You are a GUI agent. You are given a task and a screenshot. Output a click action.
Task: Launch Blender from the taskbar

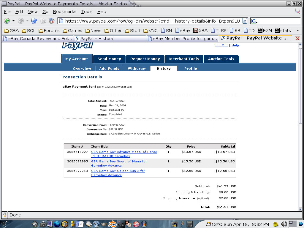pos(112,224)
